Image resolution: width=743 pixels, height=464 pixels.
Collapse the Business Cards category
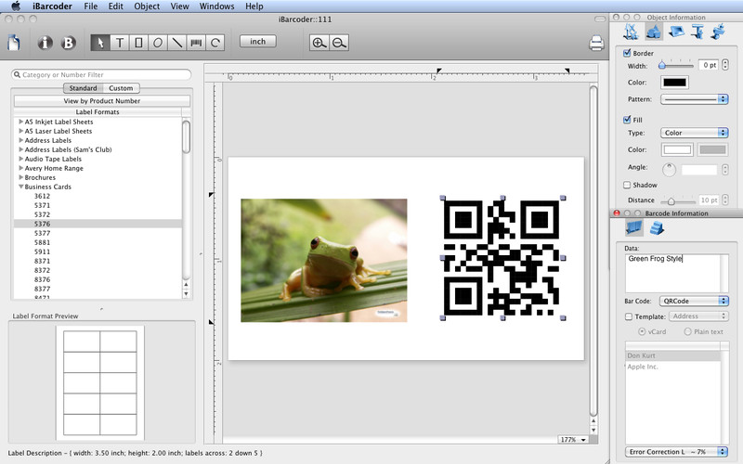20,187
